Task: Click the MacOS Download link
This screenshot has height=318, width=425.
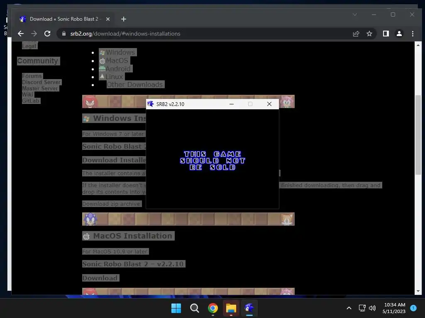Action: click(x=100, y=278)
